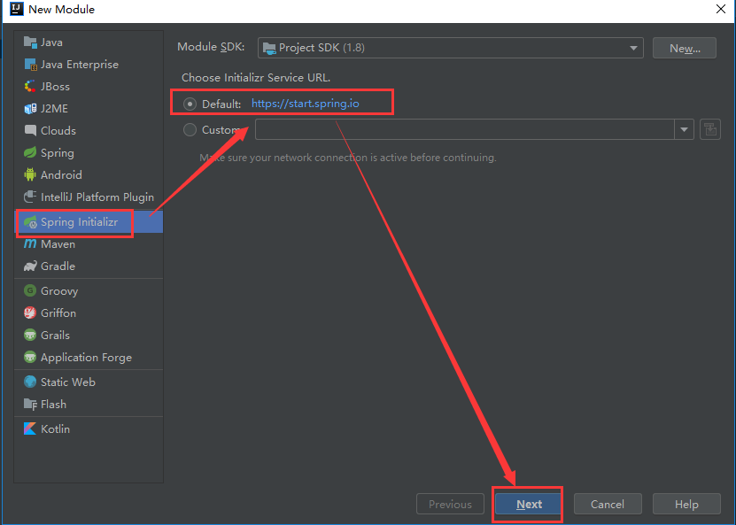Click the New... SDK button
The width and height of the screenshot is (736, 525).
685,48
